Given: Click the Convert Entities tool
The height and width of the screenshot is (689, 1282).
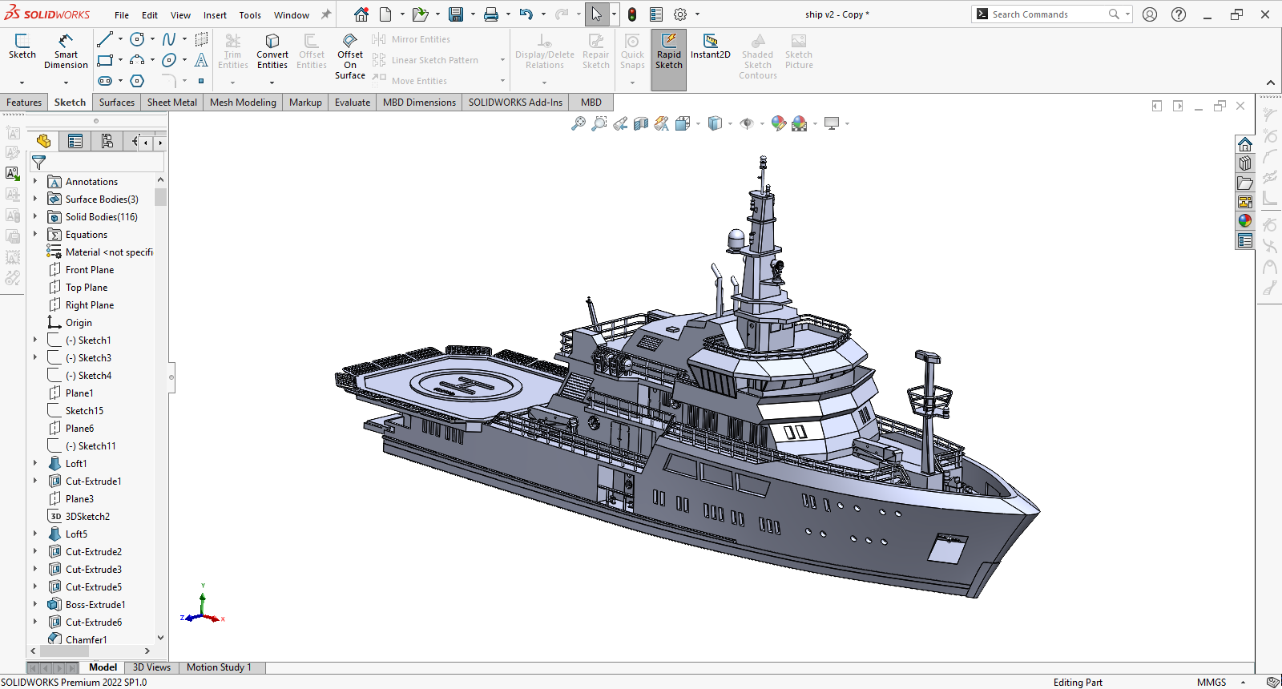Looking at the screenshot, I should coord(272,52).
